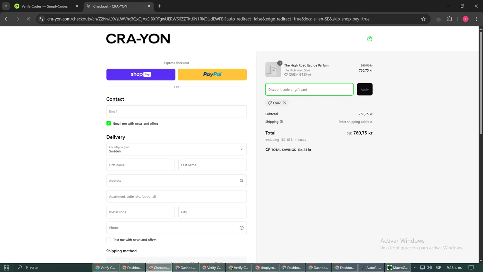Viewport: 483px width, 272px height.
Task: Apply the discount code
Action: pos(365,89)
